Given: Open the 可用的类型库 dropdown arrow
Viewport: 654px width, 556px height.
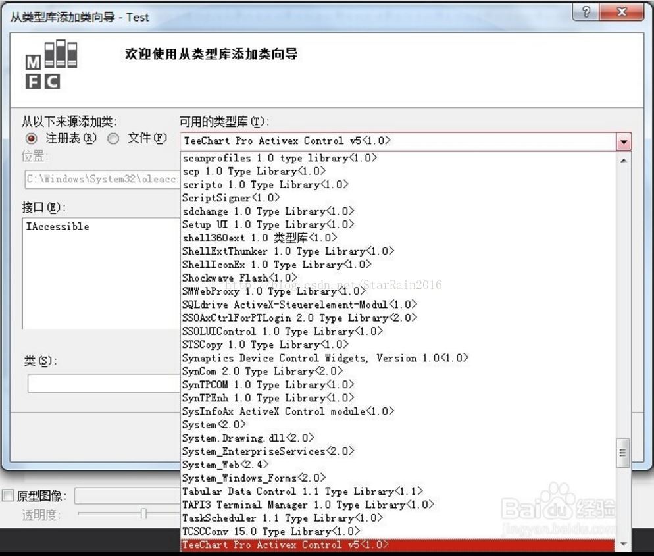Looking at the screenshot, I should pyautogui.click(x=624, y=141).
